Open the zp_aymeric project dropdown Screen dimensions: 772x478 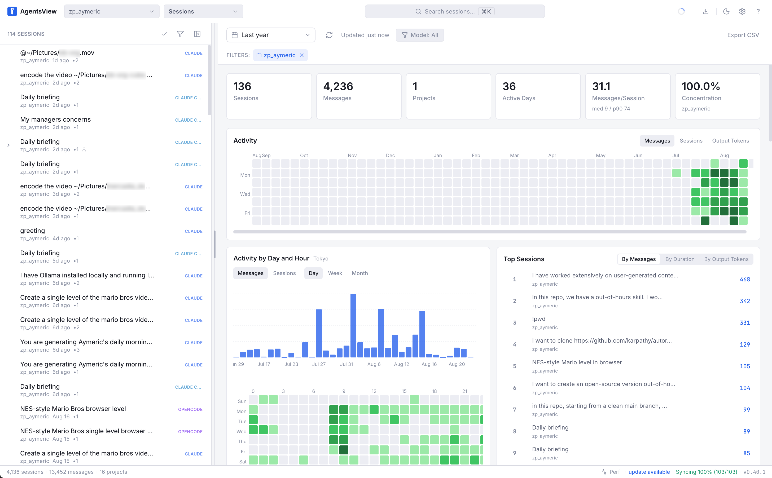tap(112, 11)
